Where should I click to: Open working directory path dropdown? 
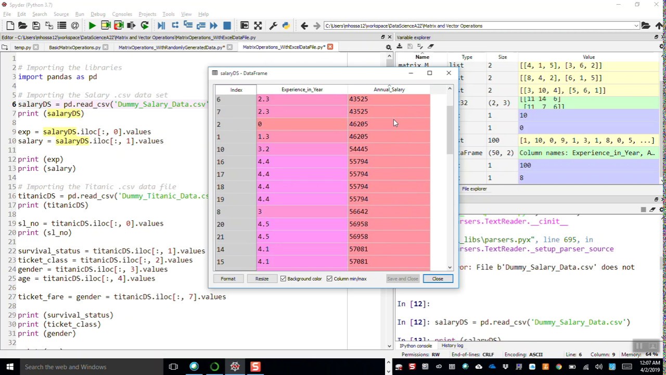(636, 26)
